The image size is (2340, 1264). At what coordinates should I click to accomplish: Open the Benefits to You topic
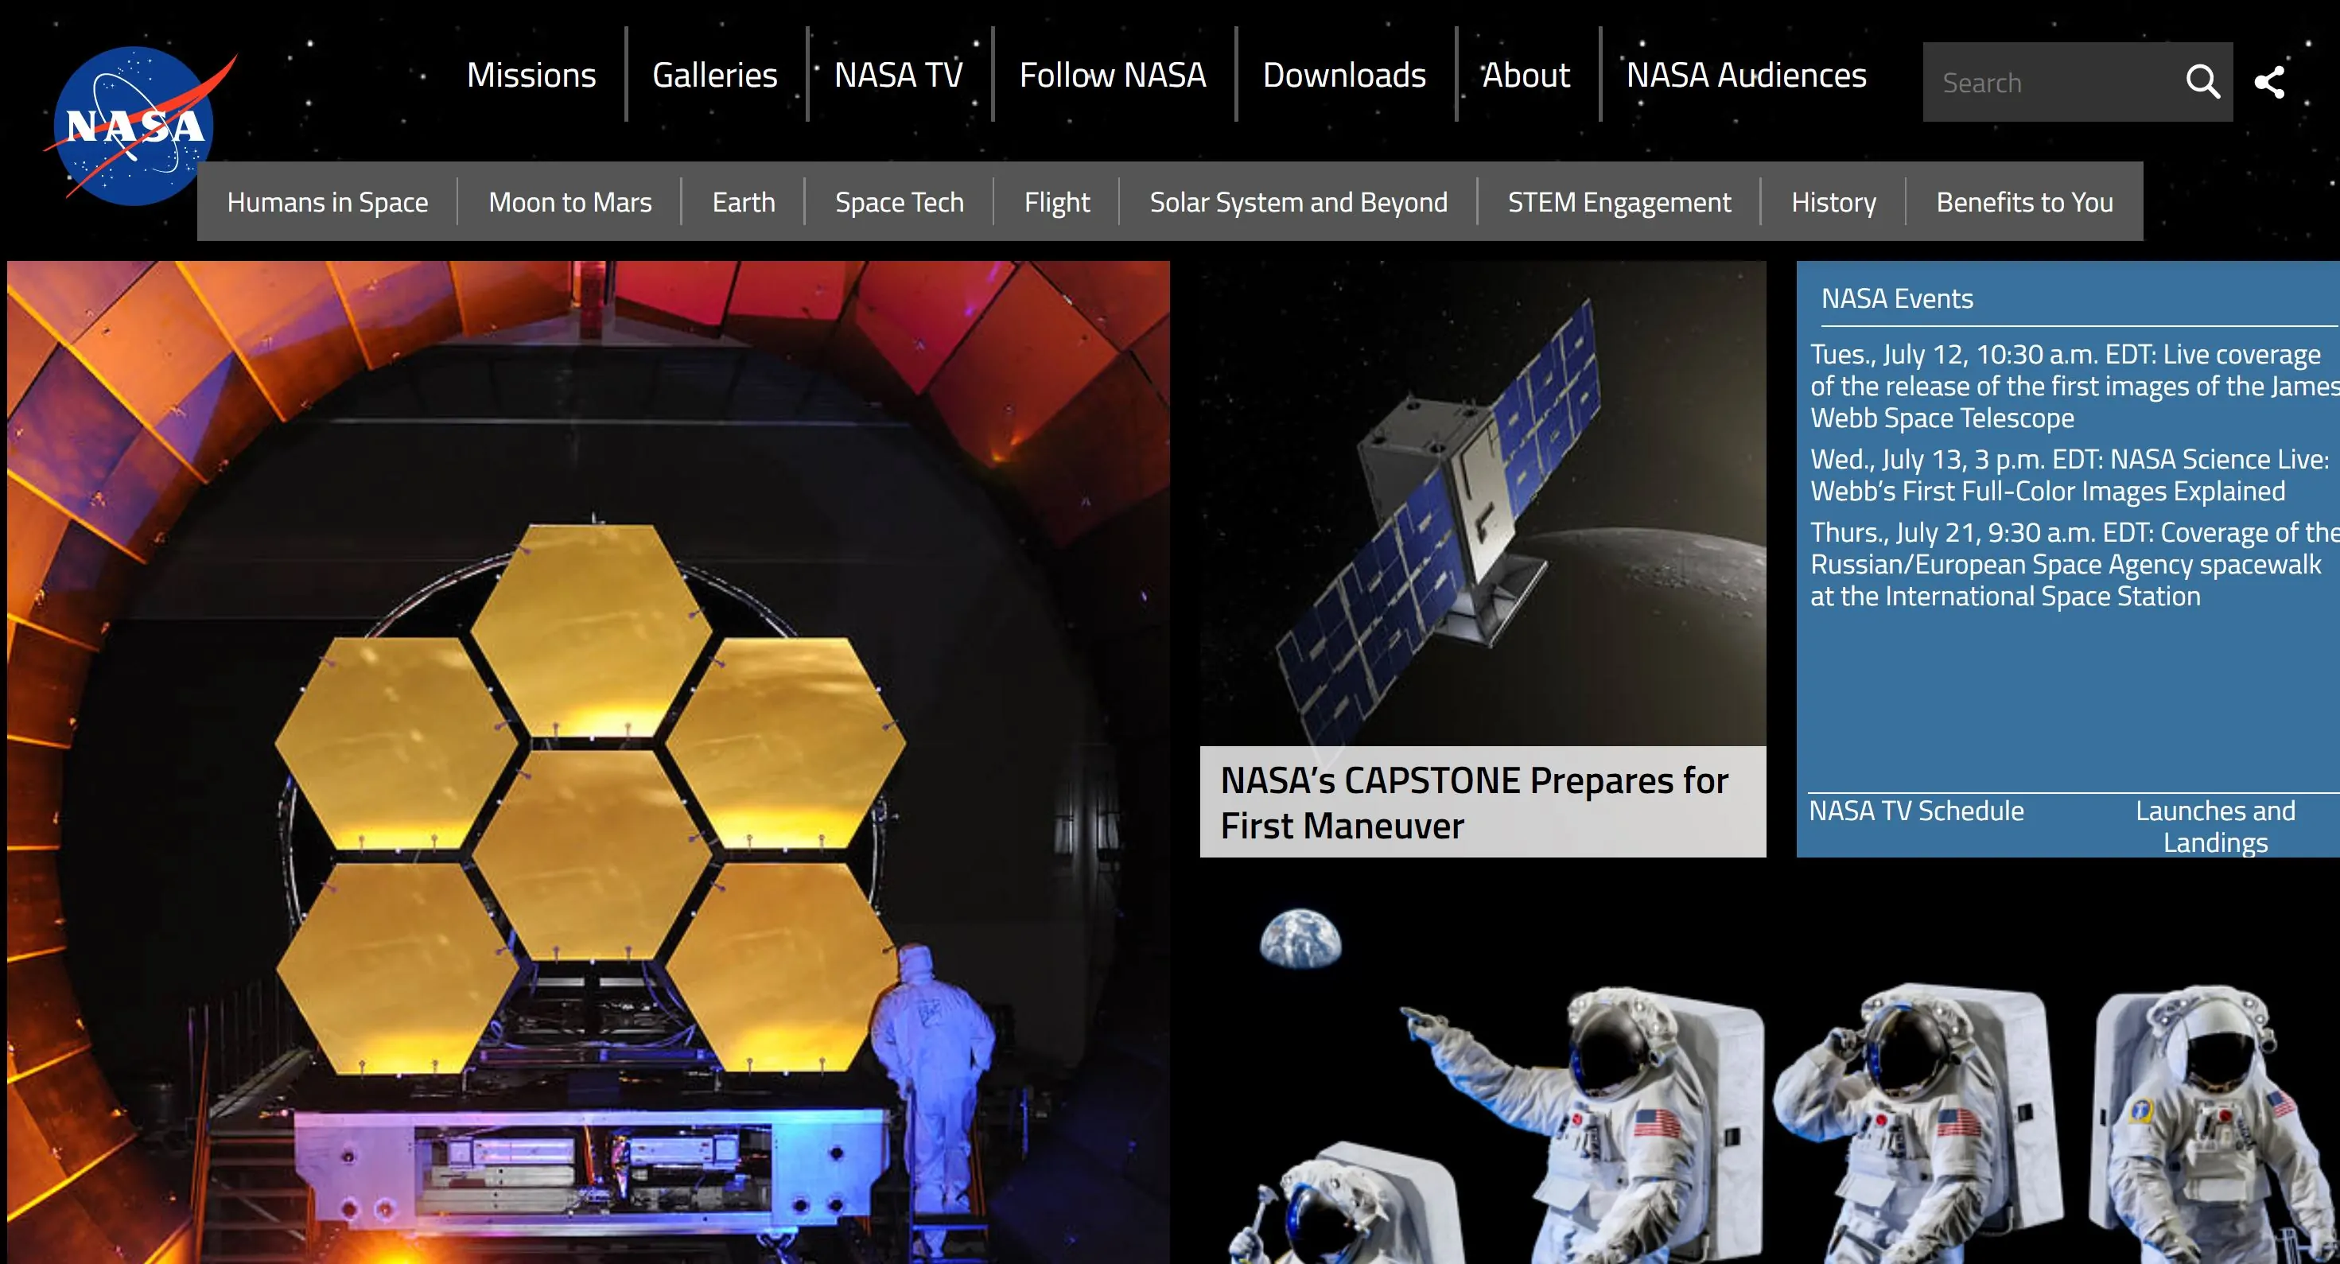tap(2025, 202)
